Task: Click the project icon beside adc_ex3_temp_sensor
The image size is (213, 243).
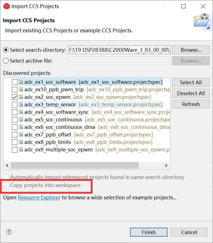Action: [21, 105]
